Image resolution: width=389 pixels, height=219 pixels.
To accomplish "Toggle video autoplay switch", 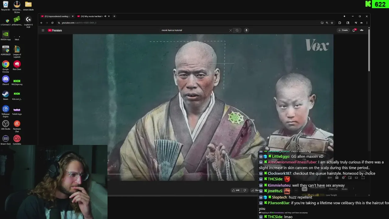I will point(330,178).
